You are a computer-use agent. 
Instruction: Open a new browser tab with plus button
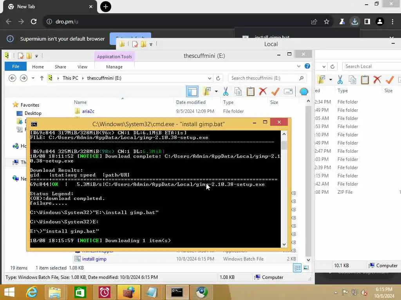106,7
